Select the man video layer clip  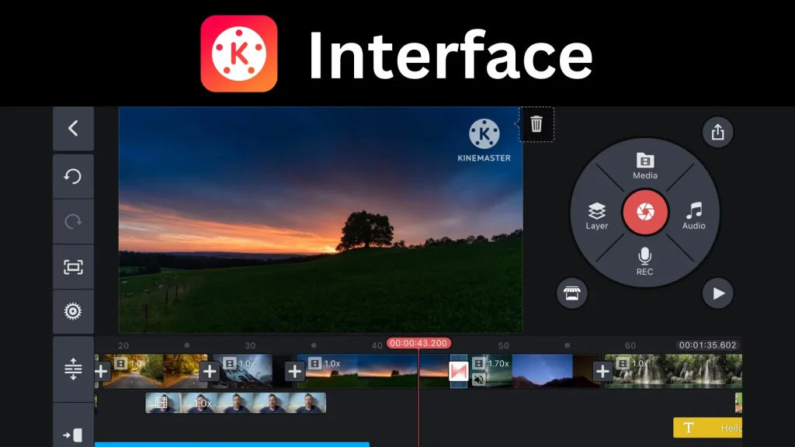[x=236, y=403]
